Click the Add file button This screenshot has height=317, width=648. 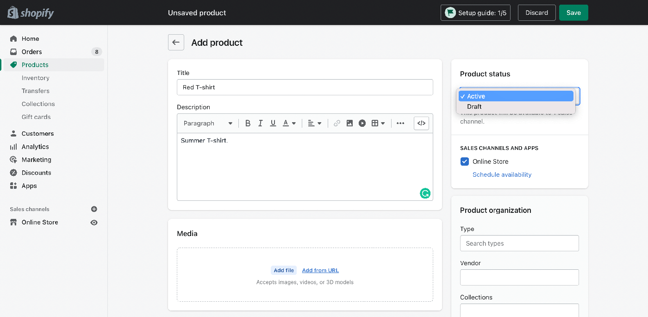pyautogui.click(x=284, y=270)
